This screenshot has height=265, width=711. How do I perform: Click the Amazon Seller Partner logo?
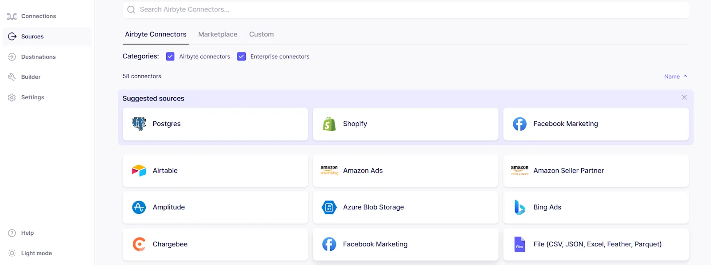tap(519, 171)
